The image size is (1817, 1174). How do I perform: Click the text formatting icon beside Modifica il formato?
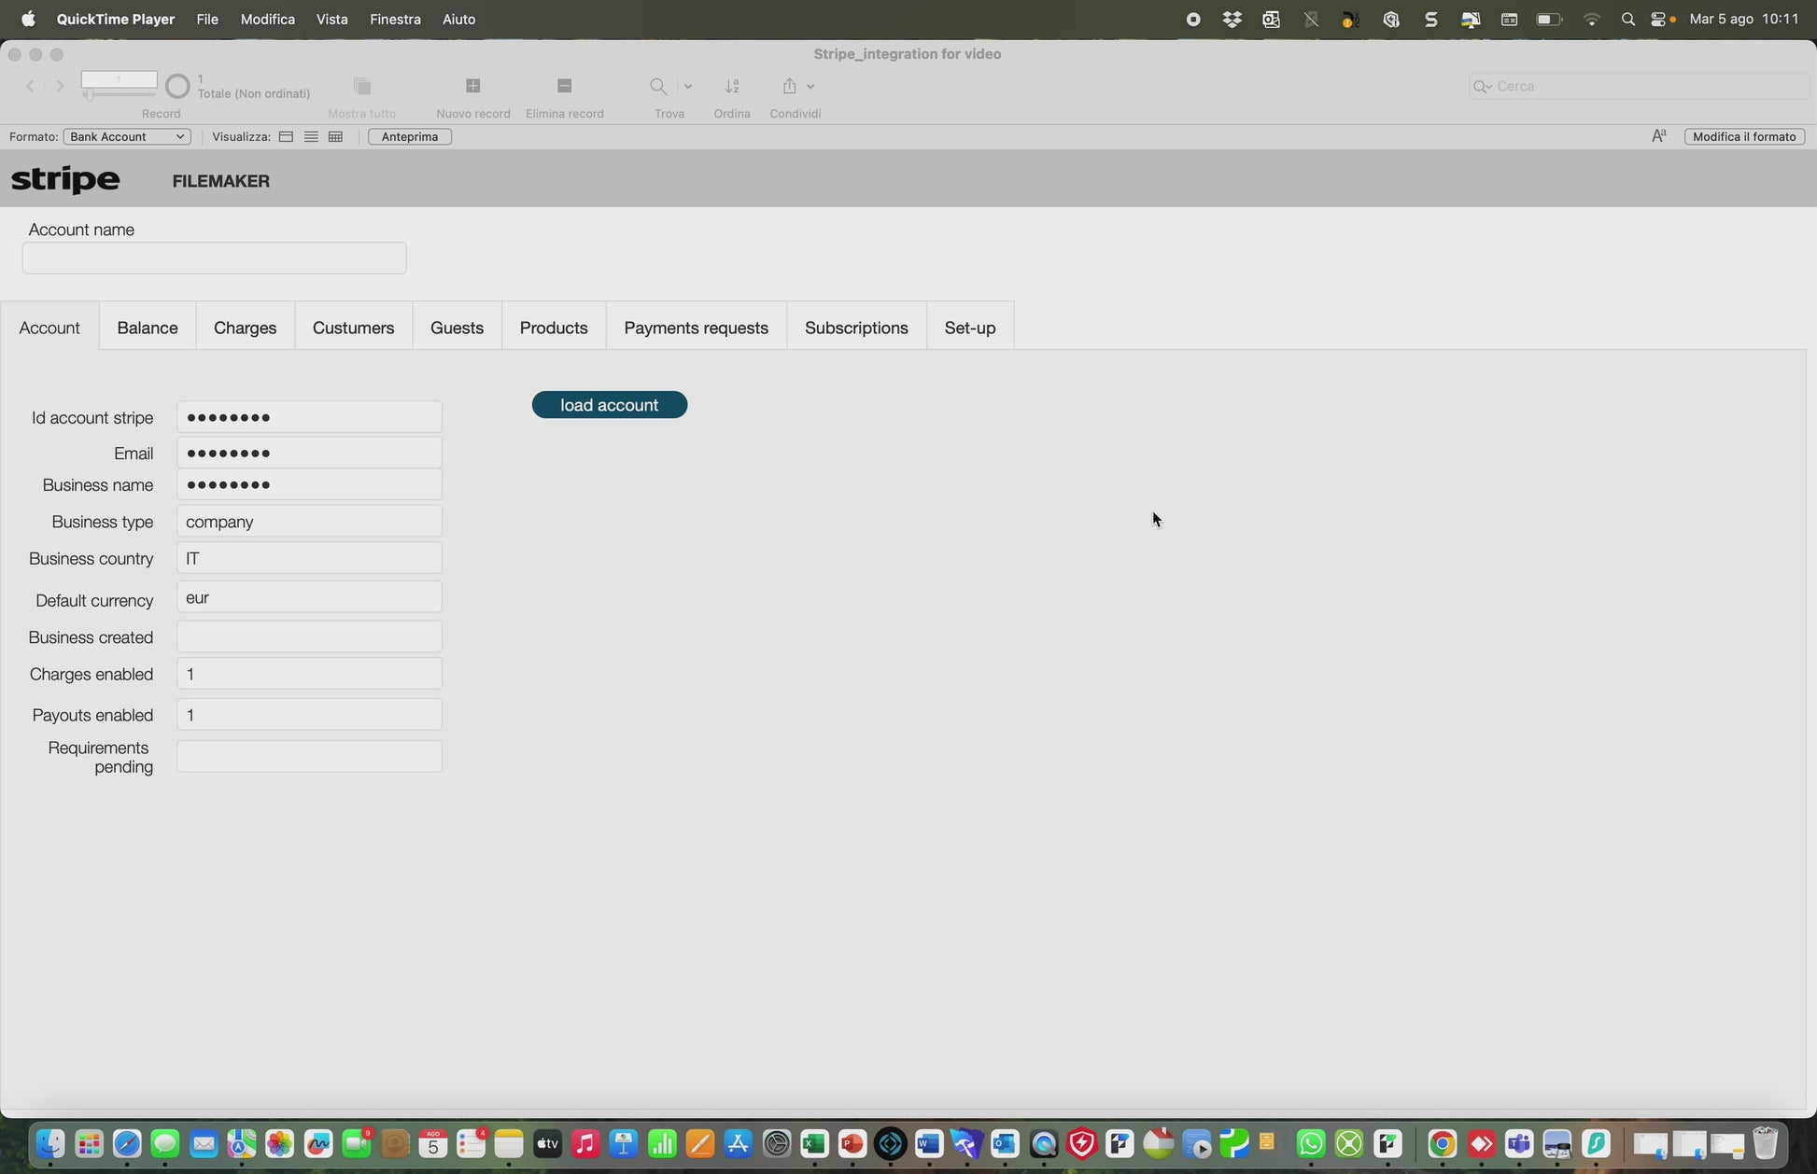1658,136
